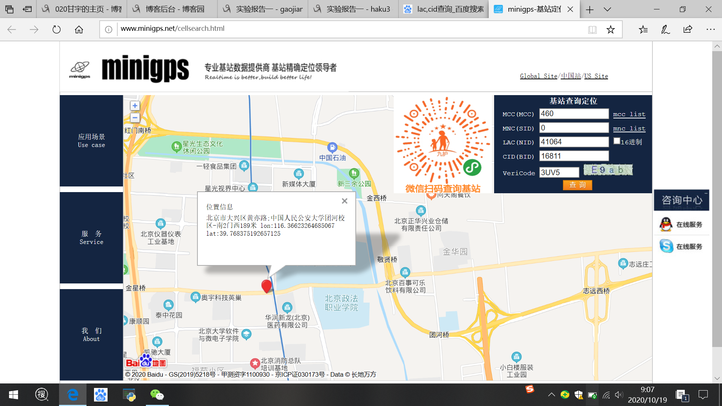Click the captcha verification code image

pos(608,170)
